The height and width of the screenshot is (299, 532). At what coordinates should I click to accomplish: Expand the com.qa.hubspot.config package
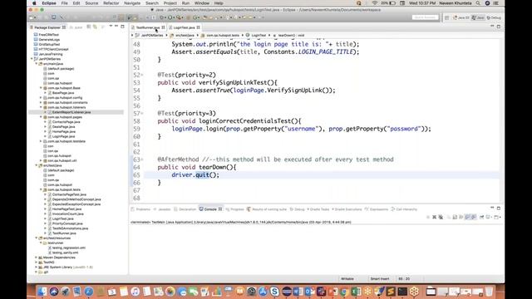coord(41,98)
